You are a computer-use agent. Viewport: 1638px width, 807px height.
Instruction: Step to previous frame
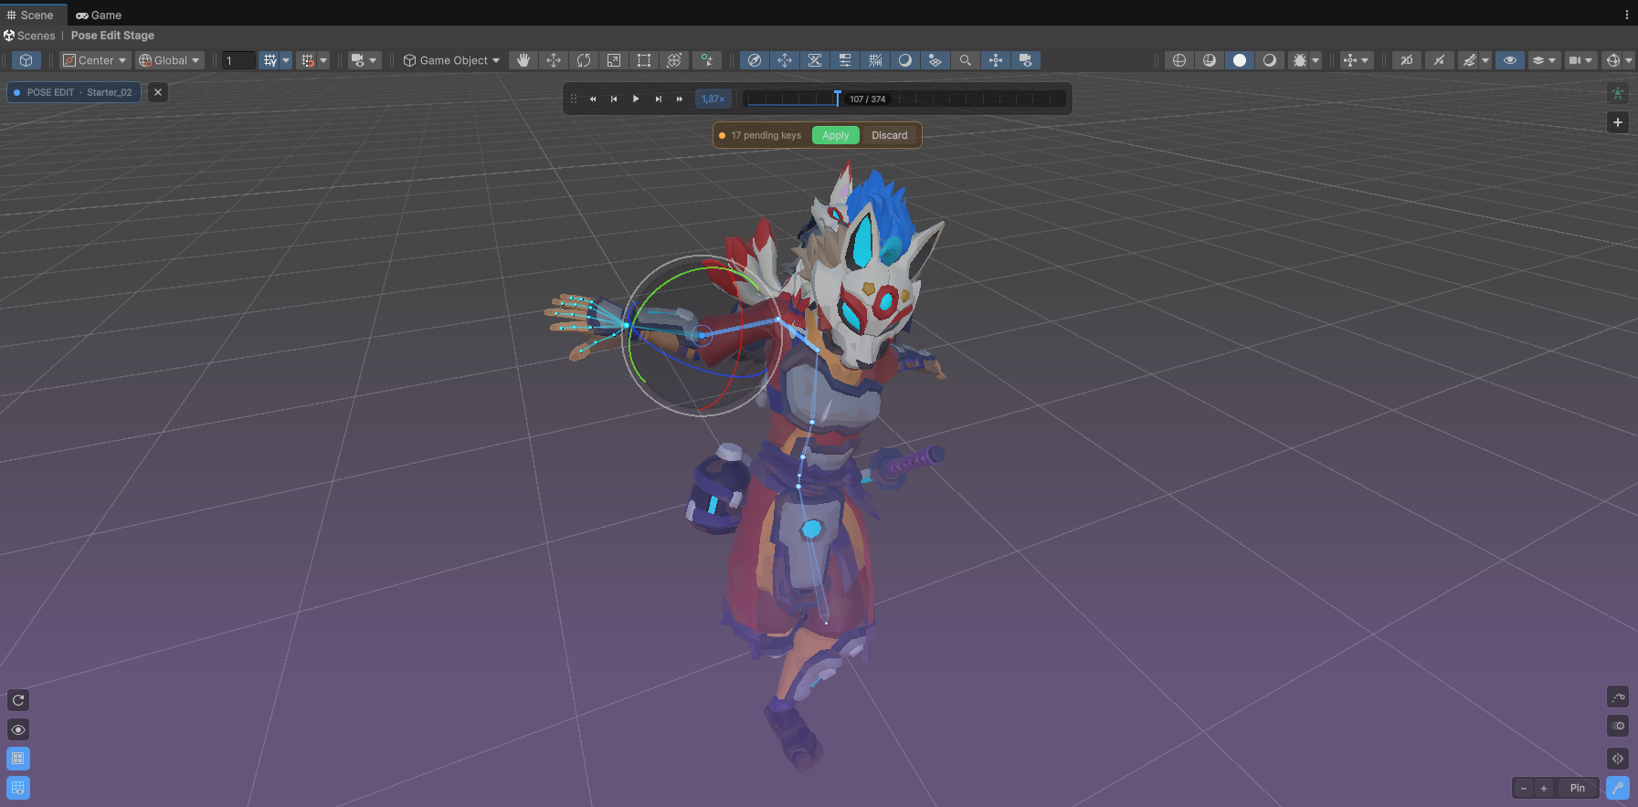point(614,99)
